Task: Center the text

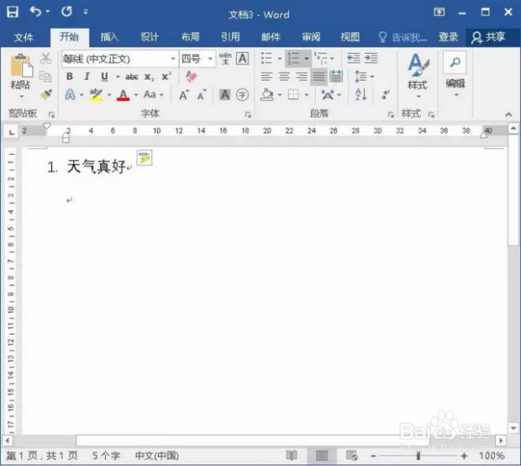Action: (x=284, y=77)
